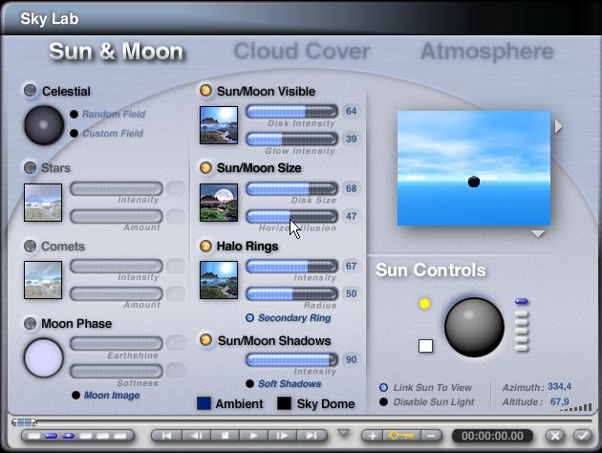Open the triangle menu right of sky preview
602x453 pixels.
(558, 126)
